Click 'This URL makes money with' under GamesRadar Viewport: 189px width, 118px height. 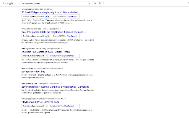pyautogui.click(x=33, y=17)
